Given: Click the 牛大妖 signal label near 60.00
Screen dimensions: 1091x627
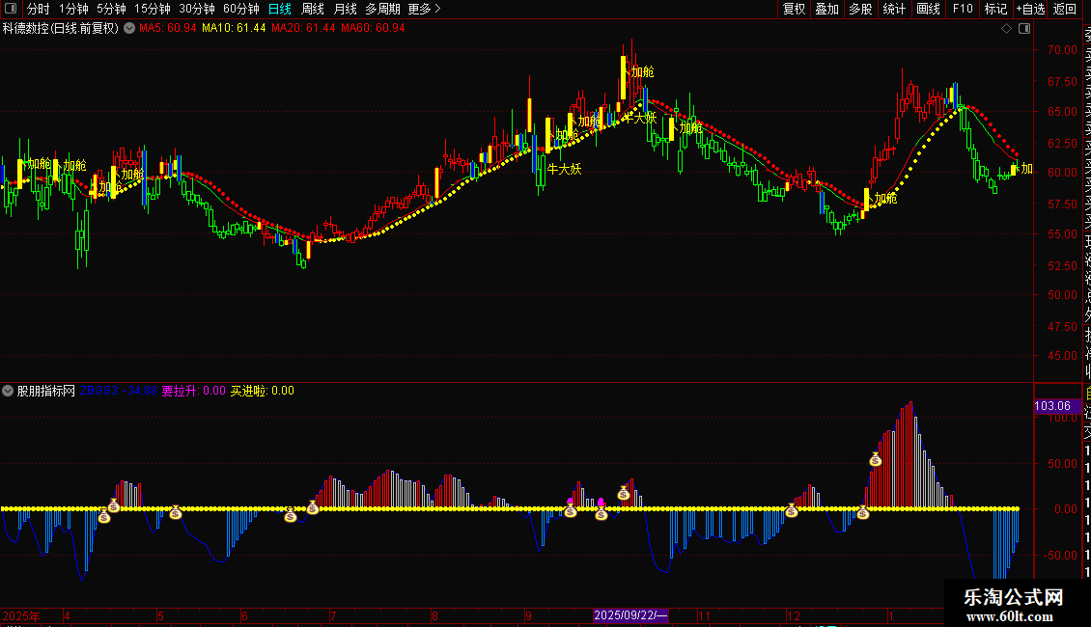Looking at the screenshot, I should click(564, 169).
